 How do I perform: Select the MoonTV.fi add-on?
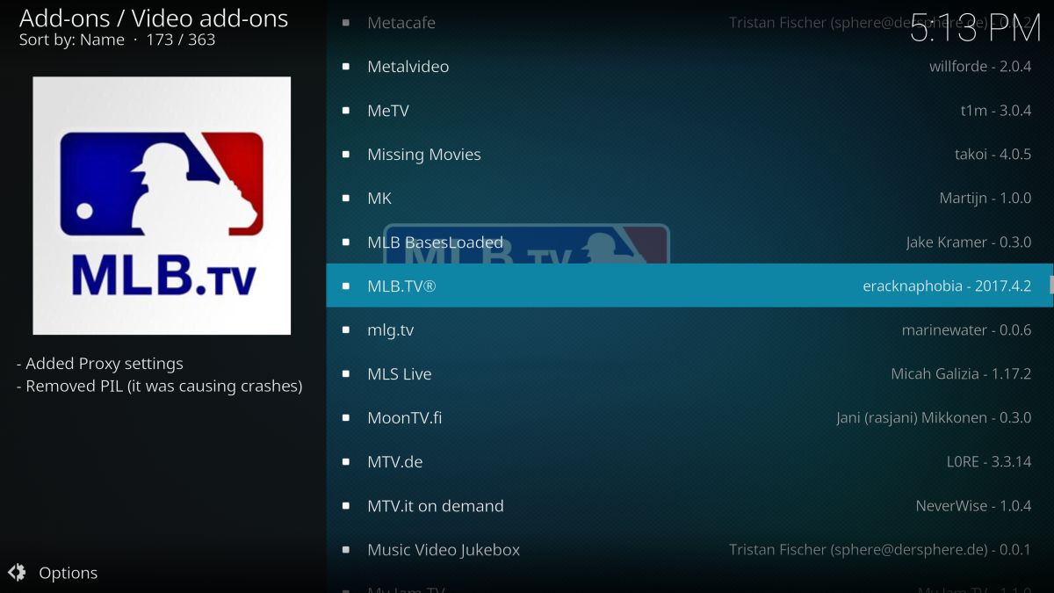pos(689,417)
